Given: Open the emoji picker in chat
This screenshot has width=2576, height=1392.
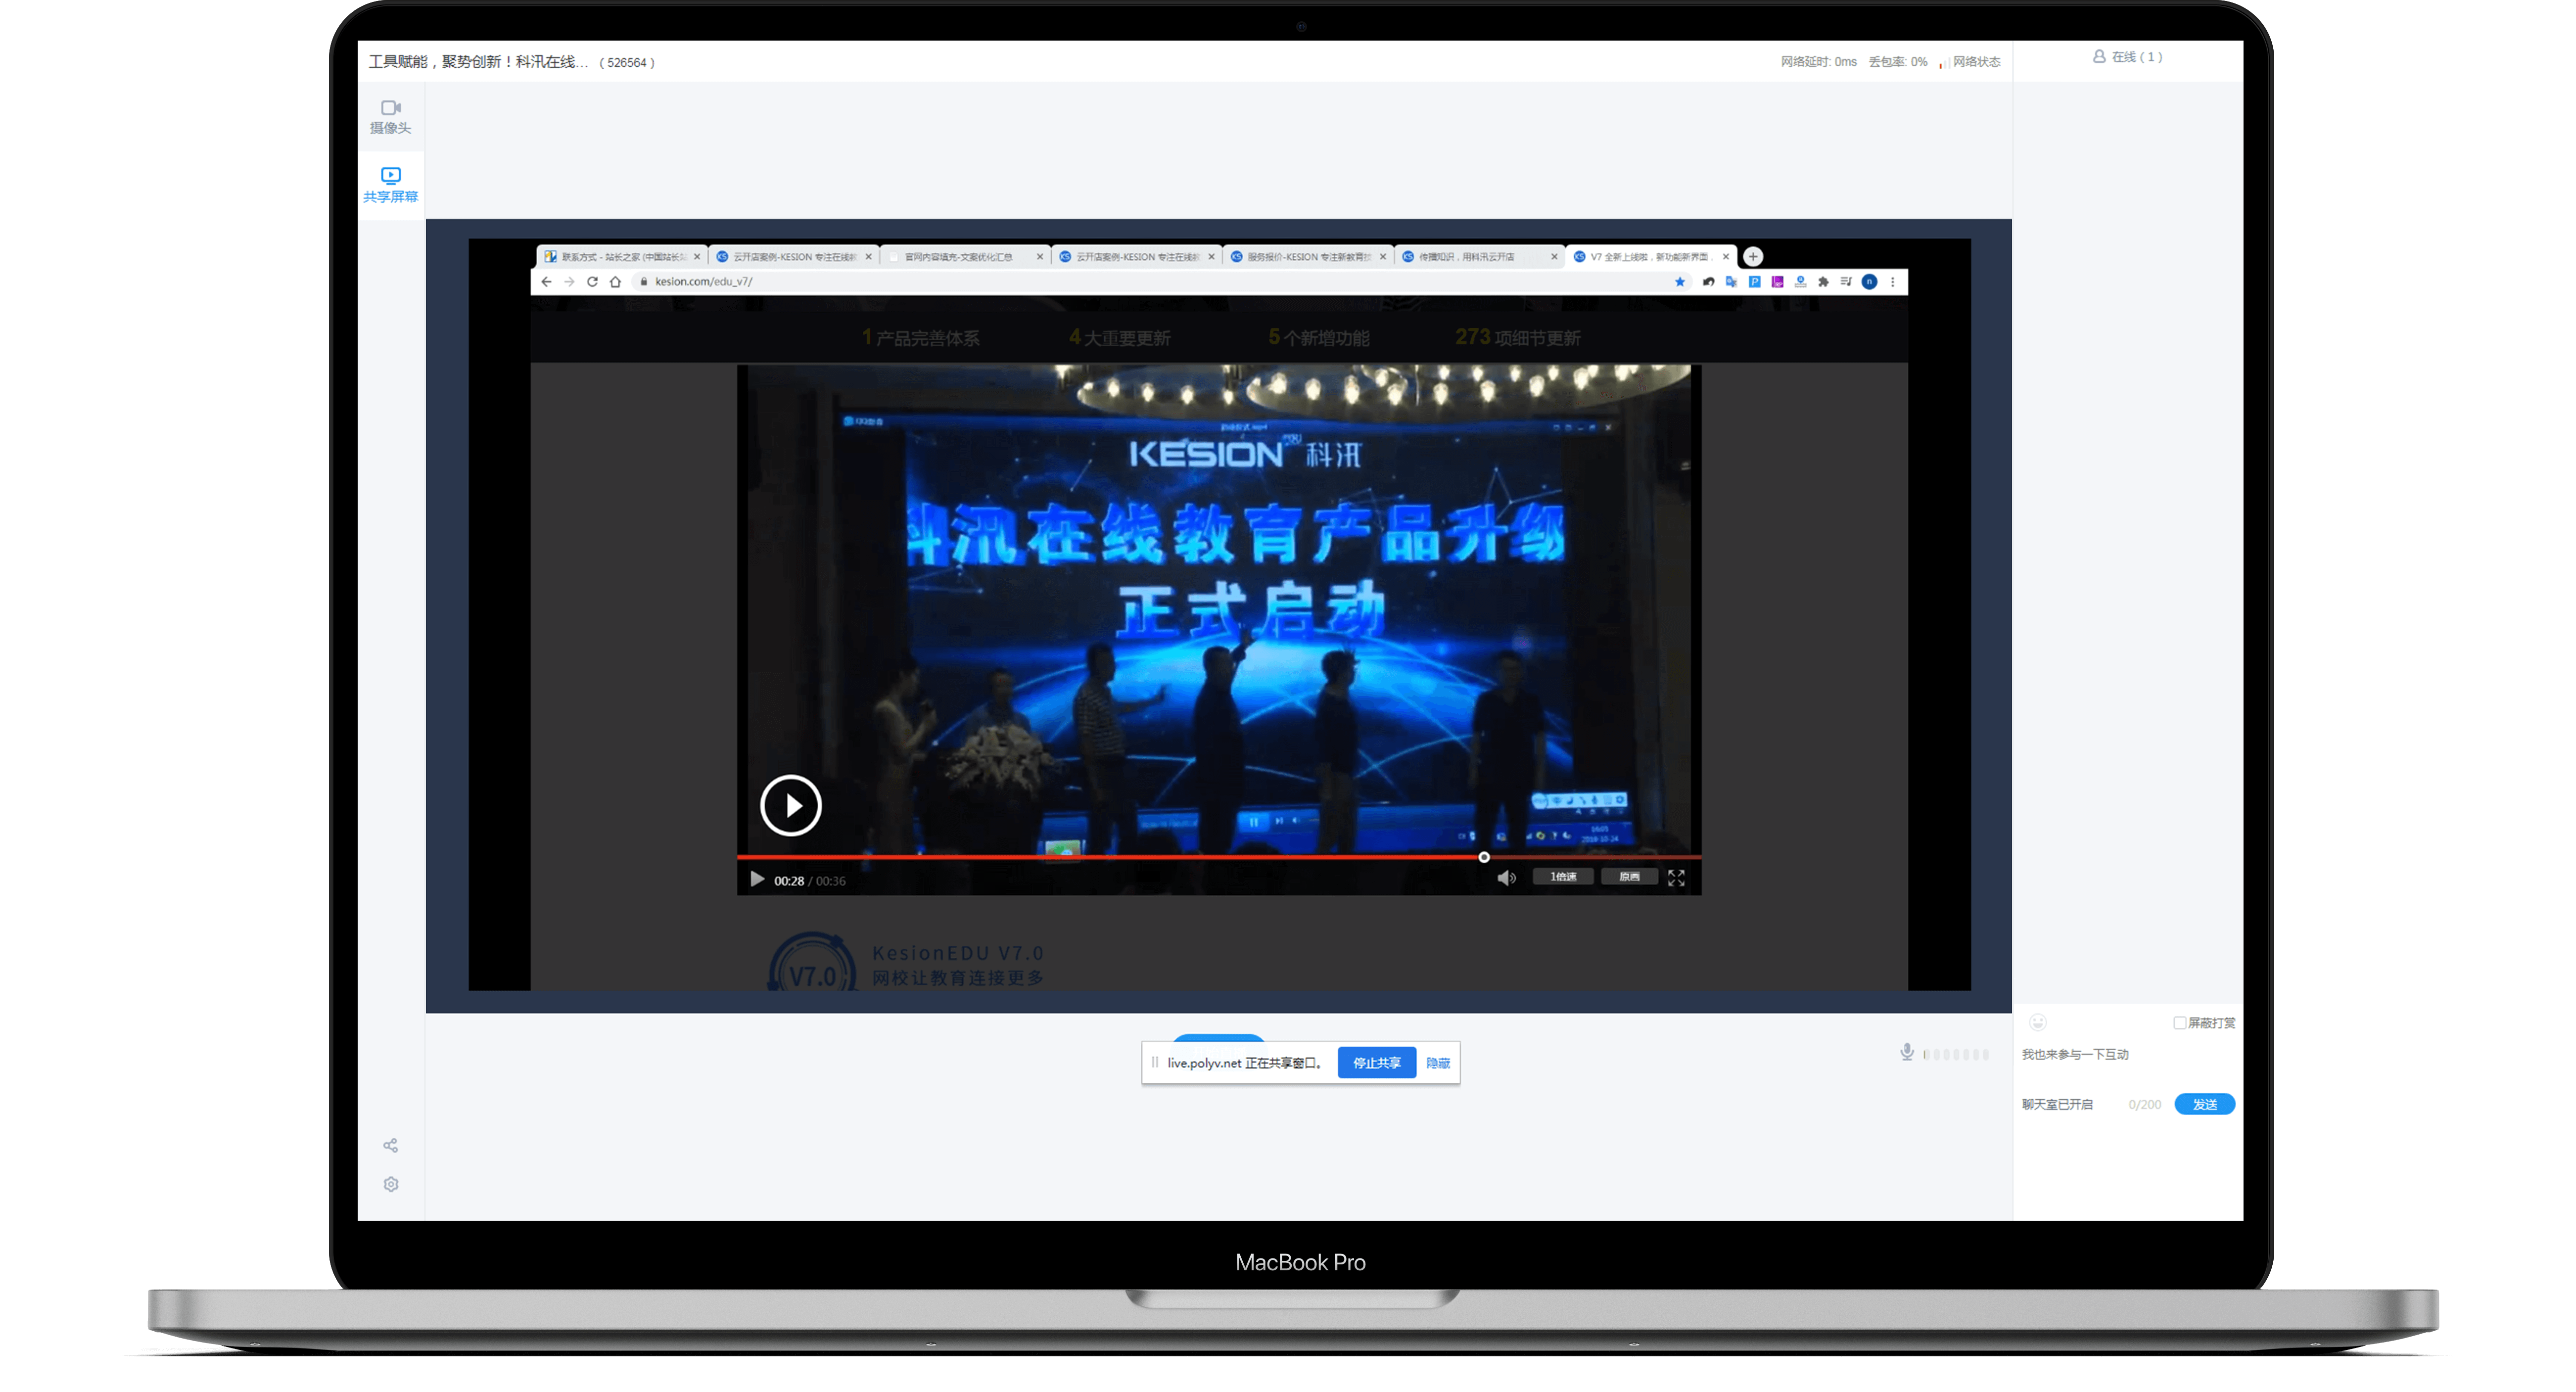Looking at the screenshot, I should pos(2038,1022).
